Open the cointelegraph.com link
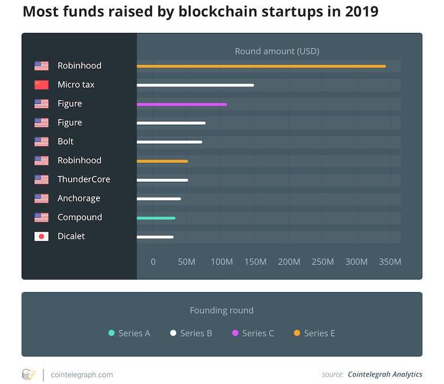Image resolution: width=444 pixels, height=384 pixels. pos(82,375)
